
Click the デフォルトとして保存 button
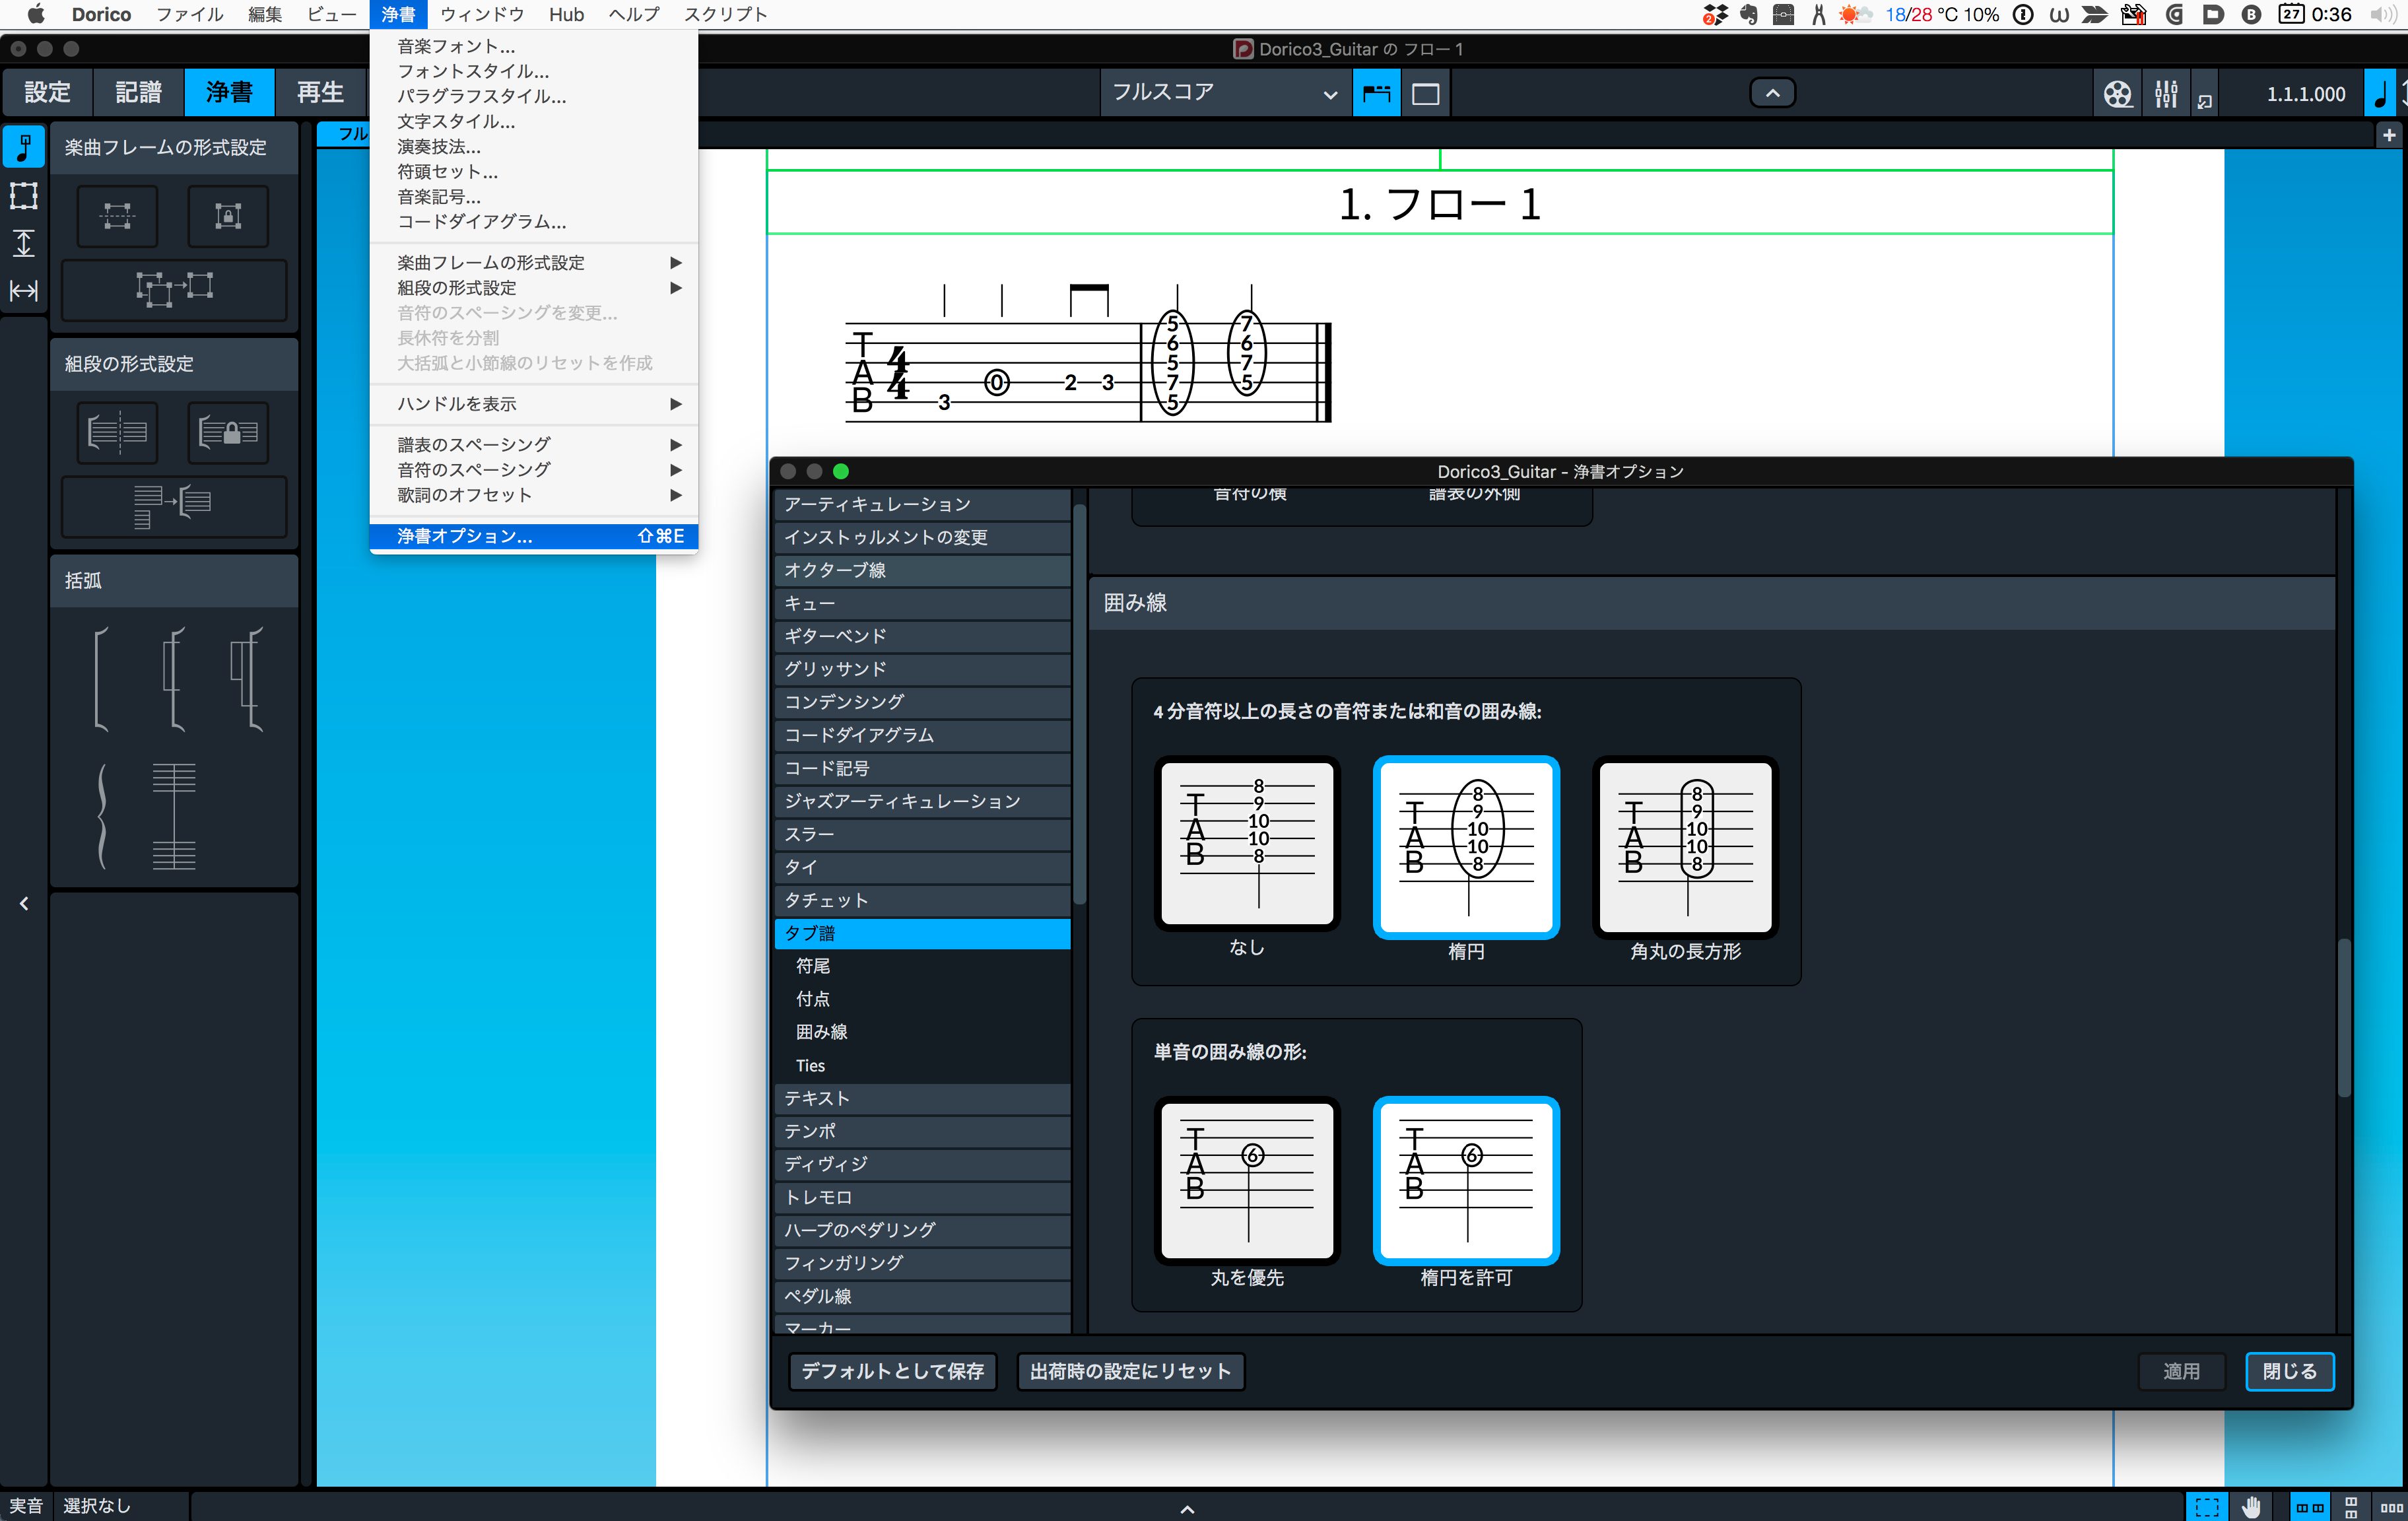click(x=893, y=1371)
